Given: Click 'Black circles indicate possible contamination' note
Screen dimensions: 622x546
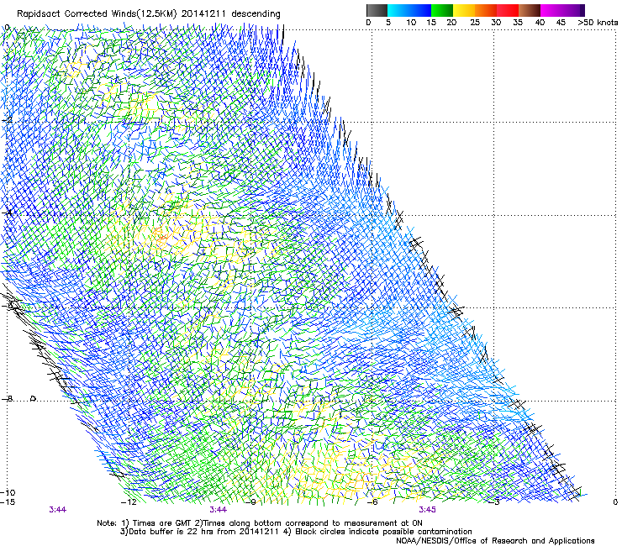Looking at the screenshot, I should pos(383,532).
